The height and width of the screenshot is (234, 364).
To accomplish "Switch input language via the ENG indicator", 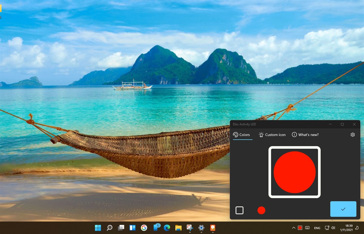I will tap(317, 228).
